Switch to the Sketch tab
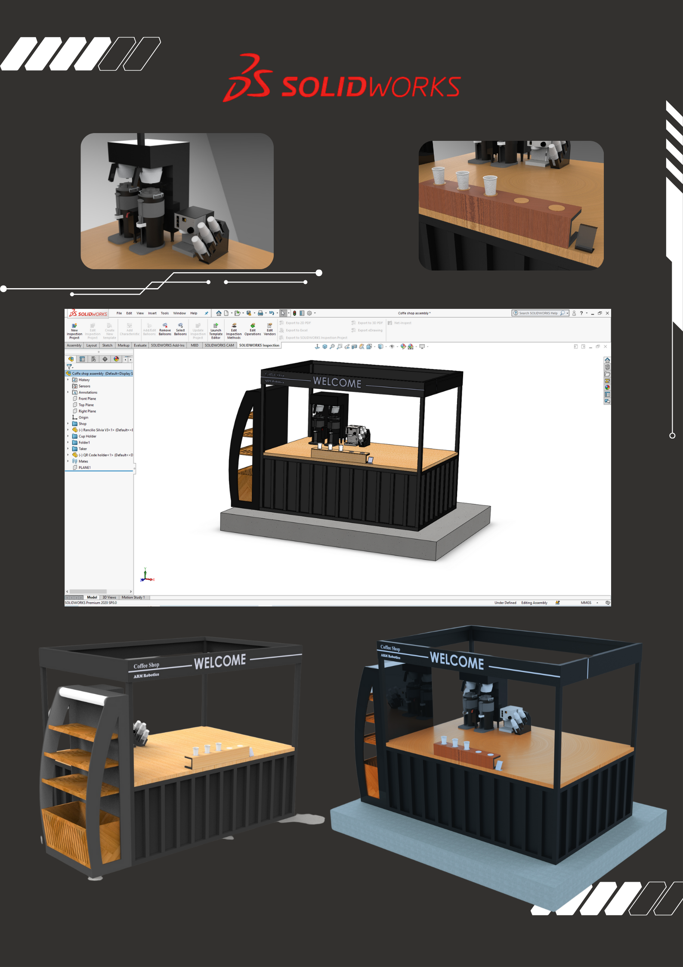This screenshot has height=967, width=683. pos(107,345)
